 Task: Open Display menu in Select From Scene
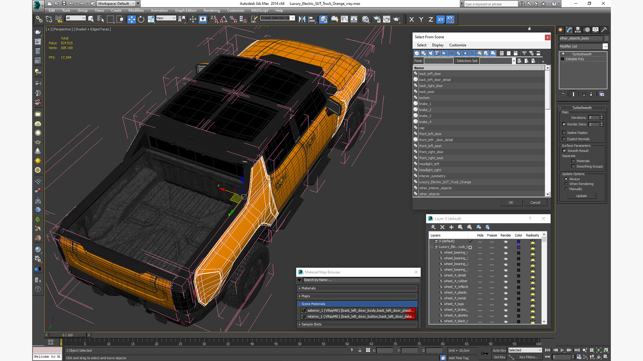click(x=438, y=45)
